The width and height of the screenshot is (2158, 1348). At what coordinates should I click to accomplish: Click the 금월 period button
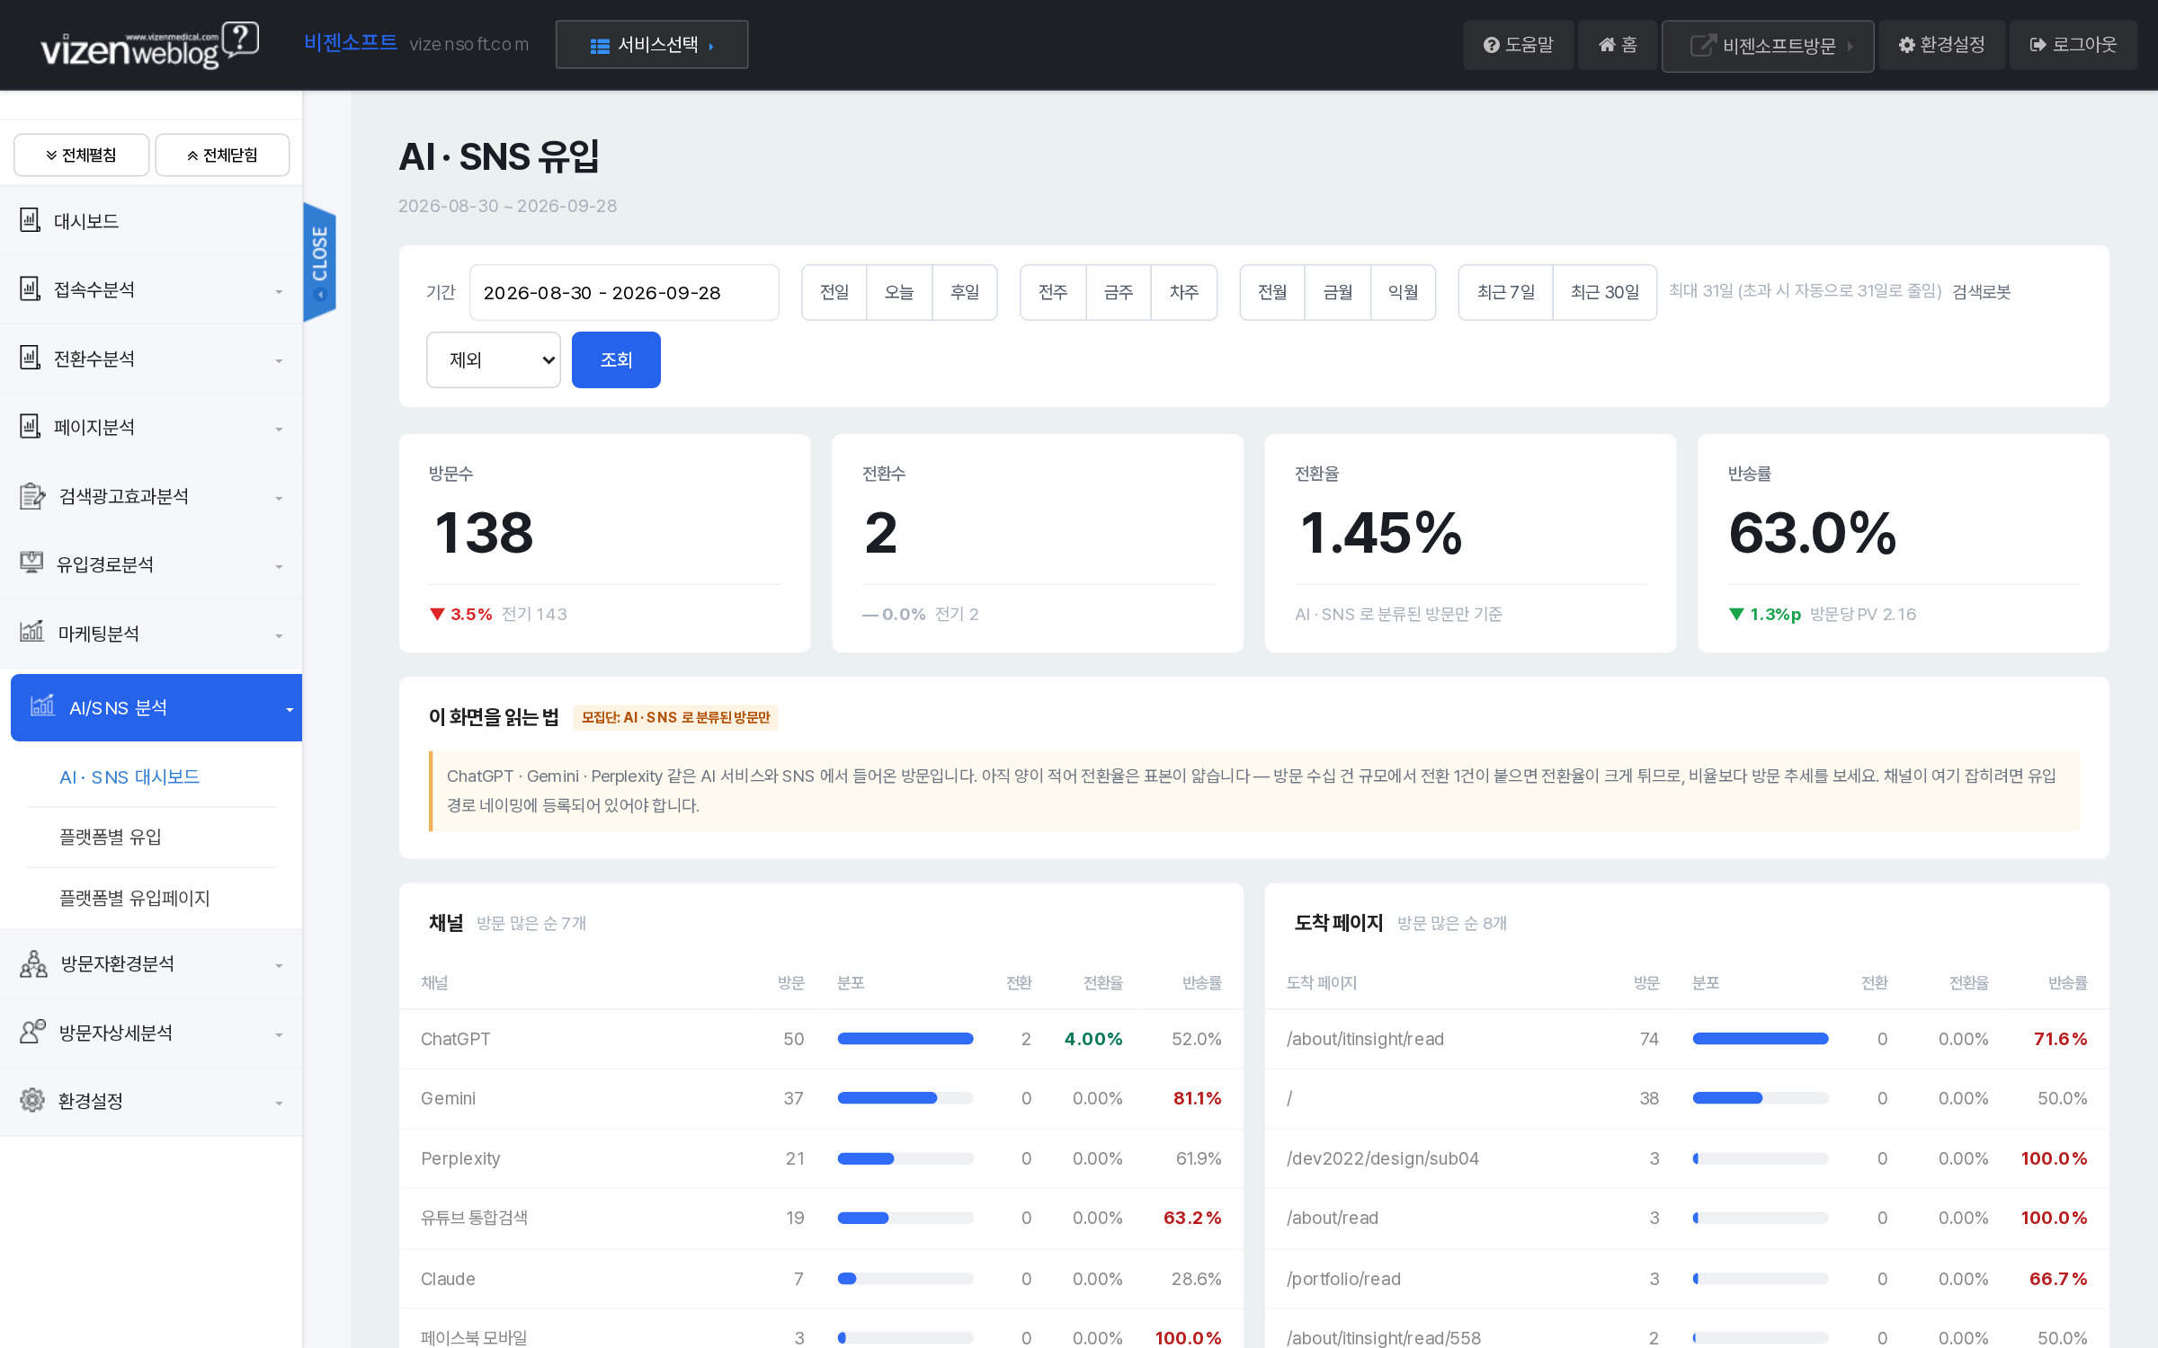tap(1338, 292)
